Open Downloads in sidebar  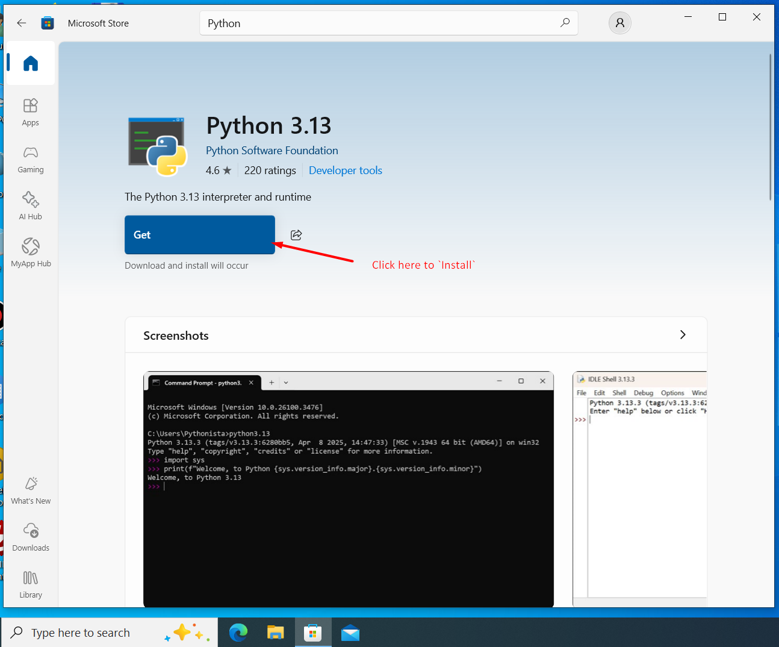(x=31, y=538)
